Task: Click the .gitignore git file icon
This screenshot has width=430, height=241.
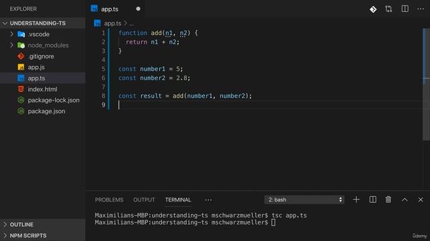Action: point(21,56)
